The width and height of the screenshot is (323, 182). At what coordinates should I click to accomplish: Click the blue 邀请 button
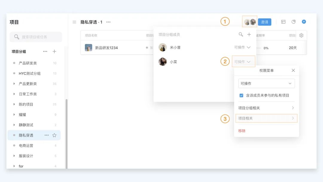click(x=264, y=22)
